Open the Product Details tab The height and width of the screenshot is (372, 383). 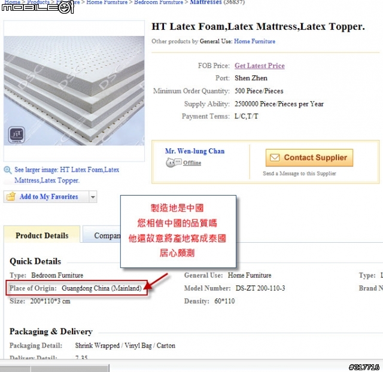pyautogui.click(x=42, y=234)
